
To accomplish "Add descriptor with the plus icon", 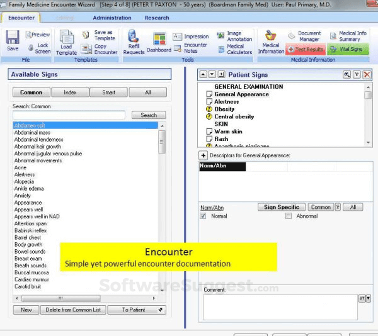I will (x=203, y=155).
